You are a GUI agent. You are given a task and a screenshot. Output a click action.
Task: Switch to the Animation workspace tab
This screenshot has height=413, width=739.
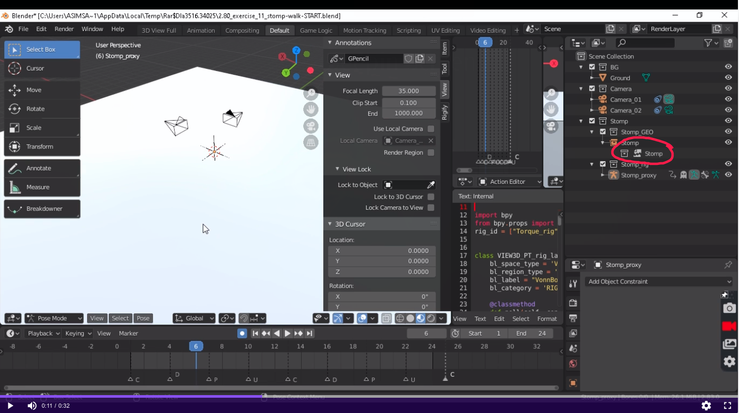click(201, 31)
